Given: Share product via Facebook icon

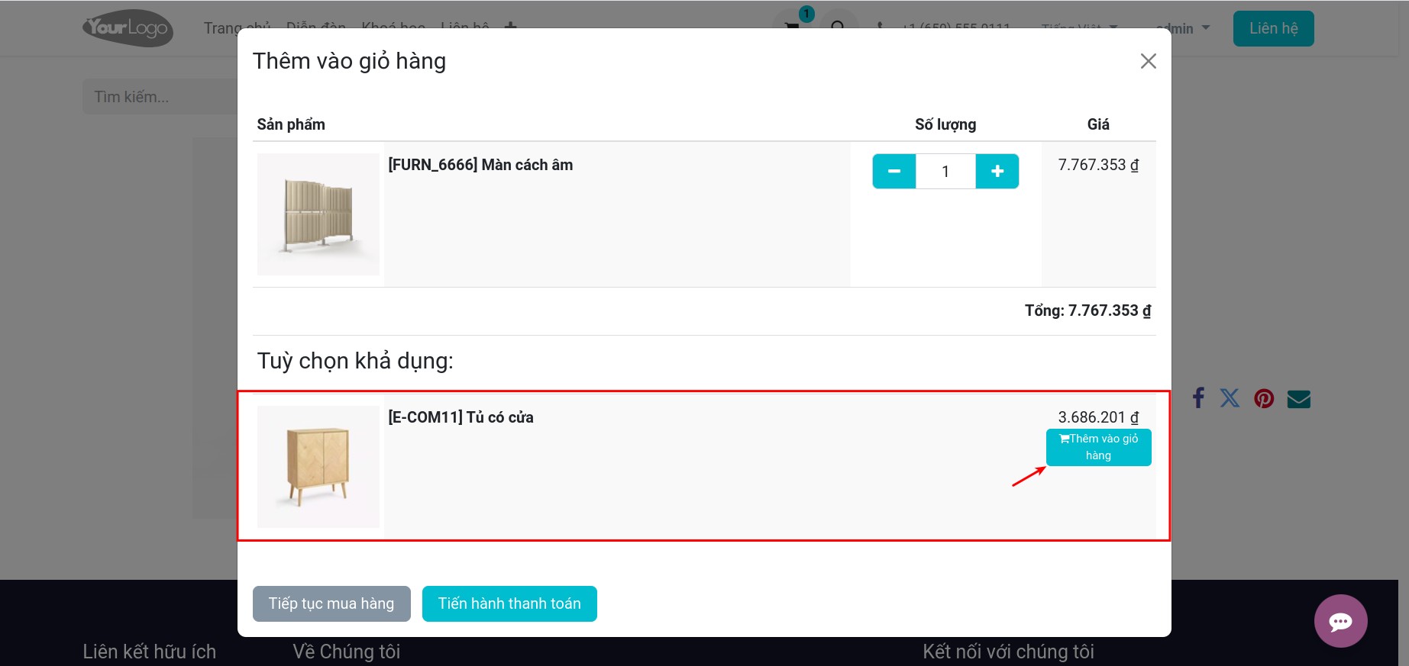Looking at the screenshot, I should click(x=1198, y=398).
